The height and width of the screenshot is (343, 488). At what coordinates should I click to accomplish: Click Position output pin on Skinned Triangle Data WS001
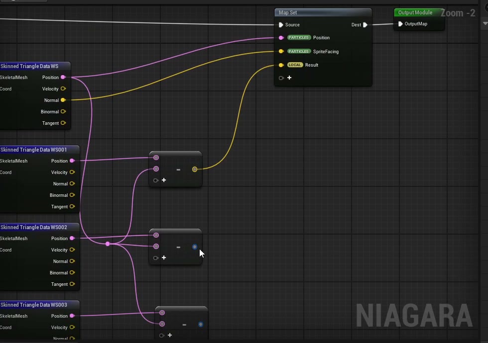[x=72, y=161]
